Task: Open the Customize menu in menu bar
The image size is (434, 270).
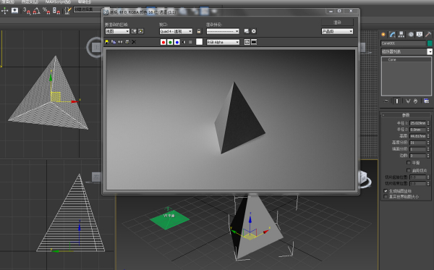Action: pyautogui.click(x=30, y=1)
